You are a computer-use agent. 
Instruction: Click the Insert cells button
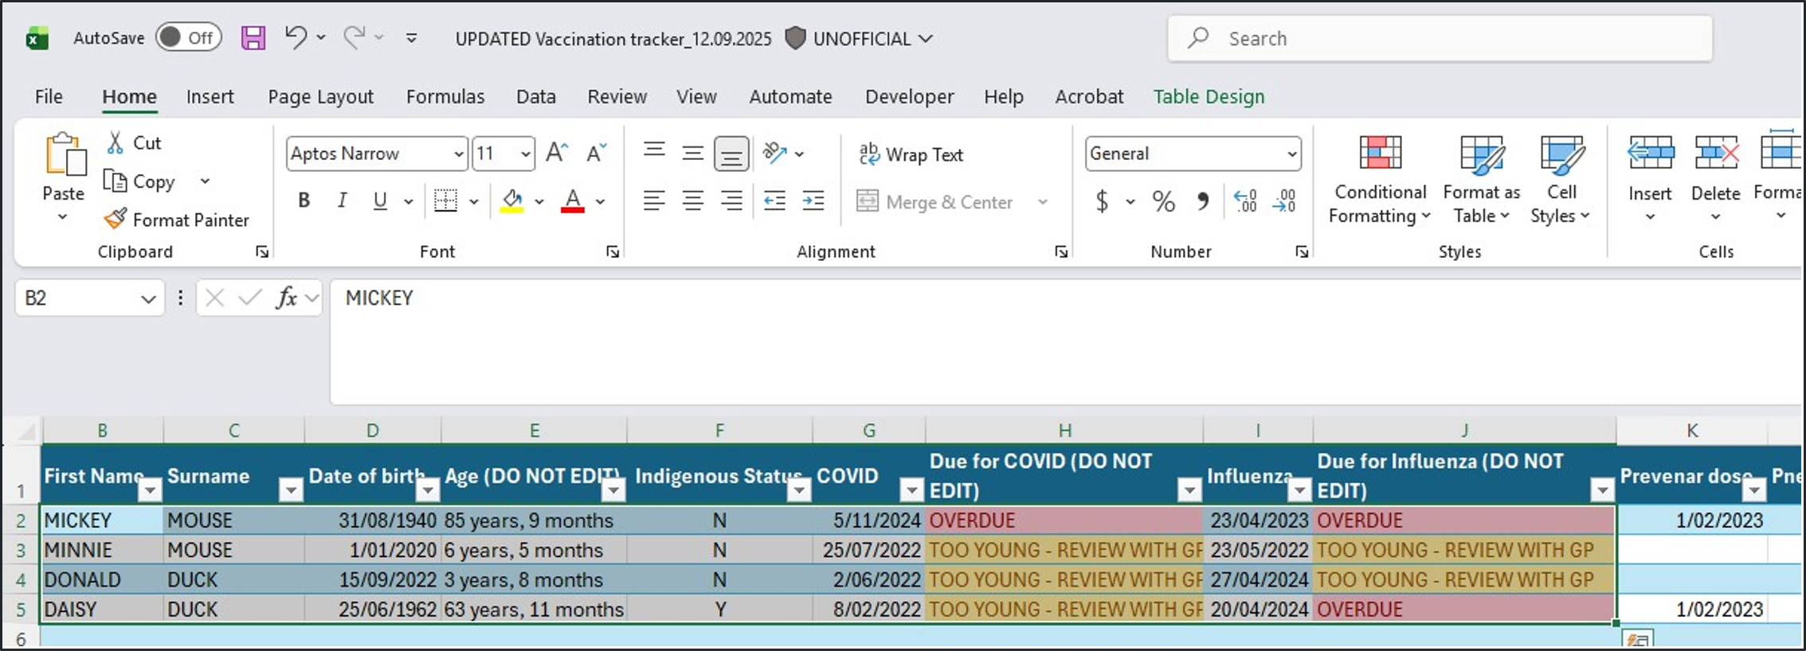point(1650,180)
